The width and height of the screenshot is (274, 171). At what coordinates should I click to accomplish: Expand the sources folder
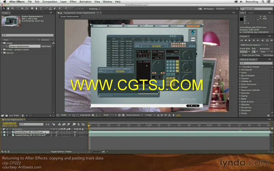tap(2, 53)
